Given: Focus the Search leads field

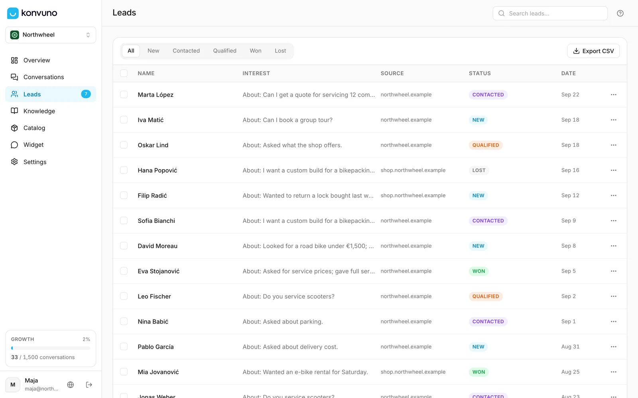Looking at the screenshot, I should 550,13.
